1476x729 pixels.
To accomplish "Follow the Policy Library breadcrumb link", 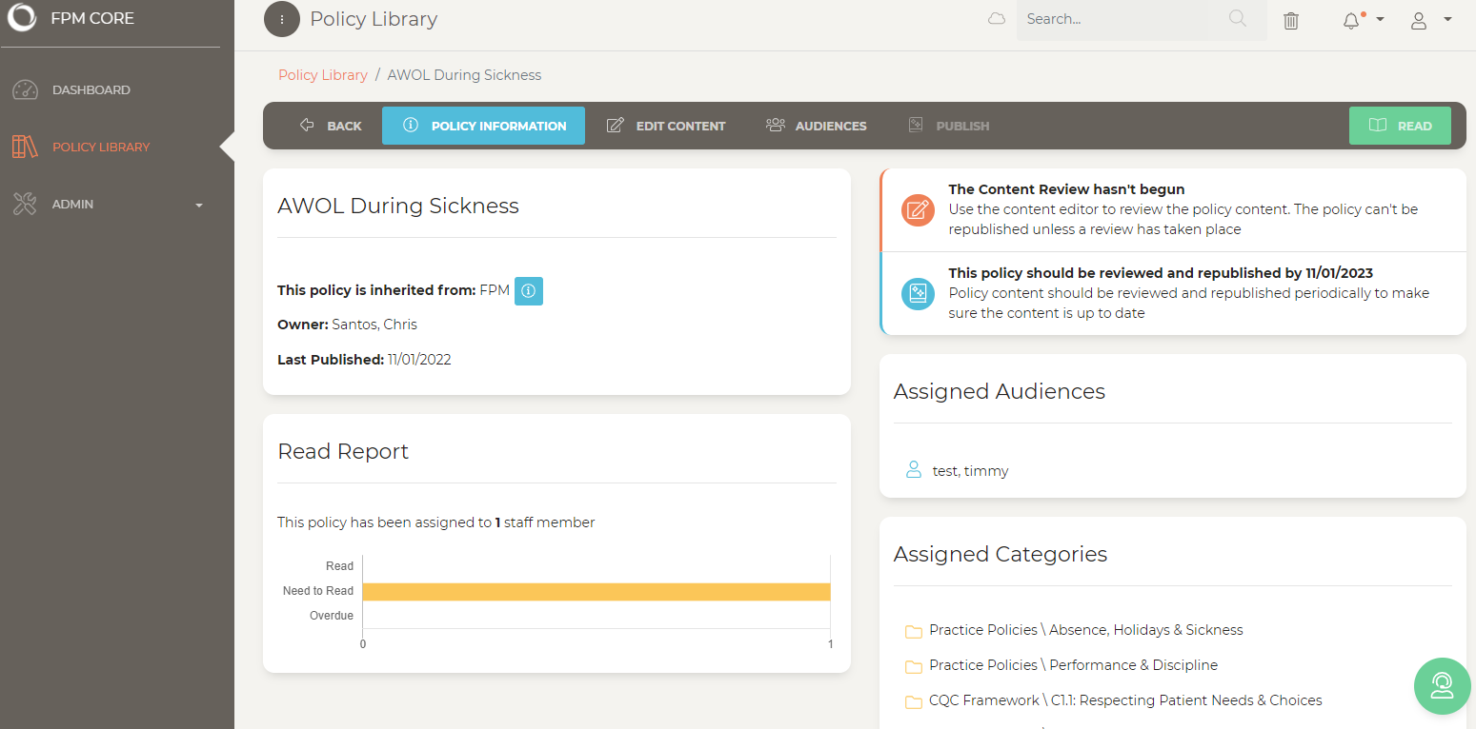I will (x=323, y=75).
